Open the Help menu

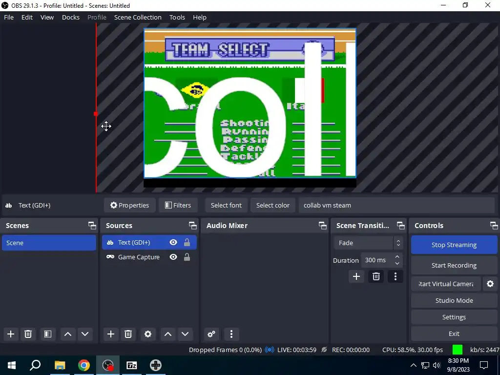pos(200,17)
